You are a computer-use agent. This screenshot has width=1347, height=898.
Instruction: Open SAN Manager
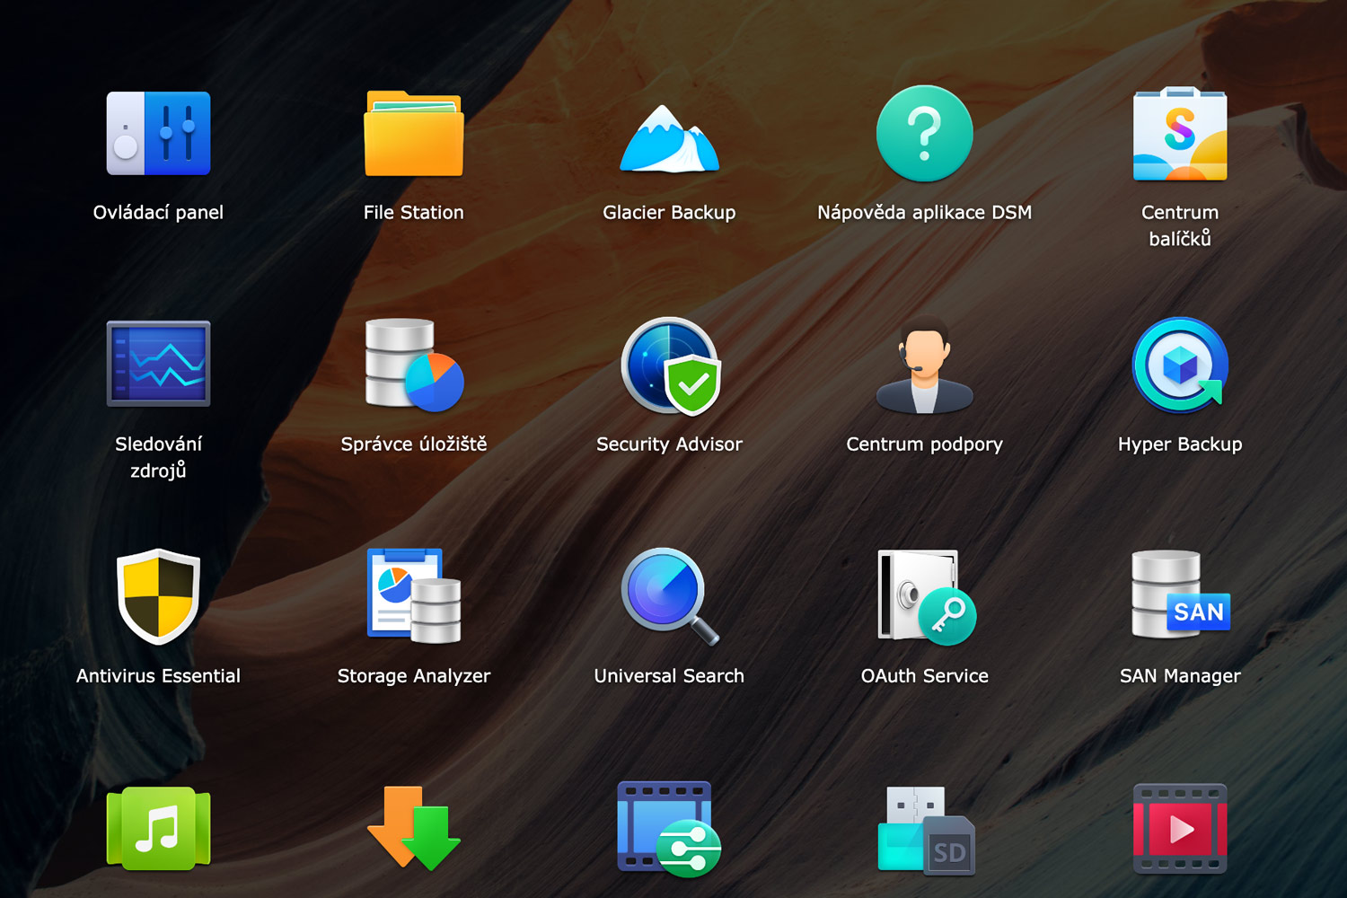1180,596
